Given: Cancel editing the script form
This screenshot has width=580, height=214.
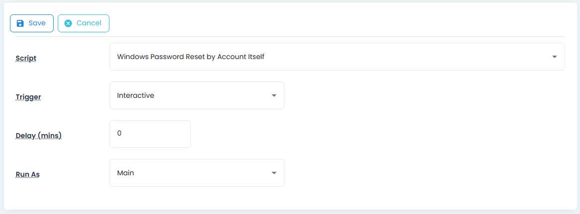Looking at the screenshot, I should [x=84, y=23].
